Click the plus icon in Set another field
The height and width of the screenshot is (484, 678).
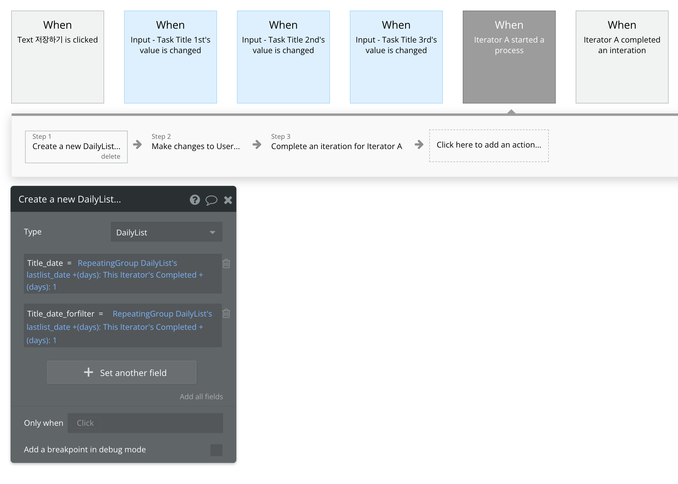[x=88, y=372]
